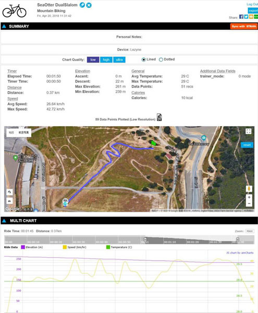Click the left handle of chart range slider

point(145,239)
